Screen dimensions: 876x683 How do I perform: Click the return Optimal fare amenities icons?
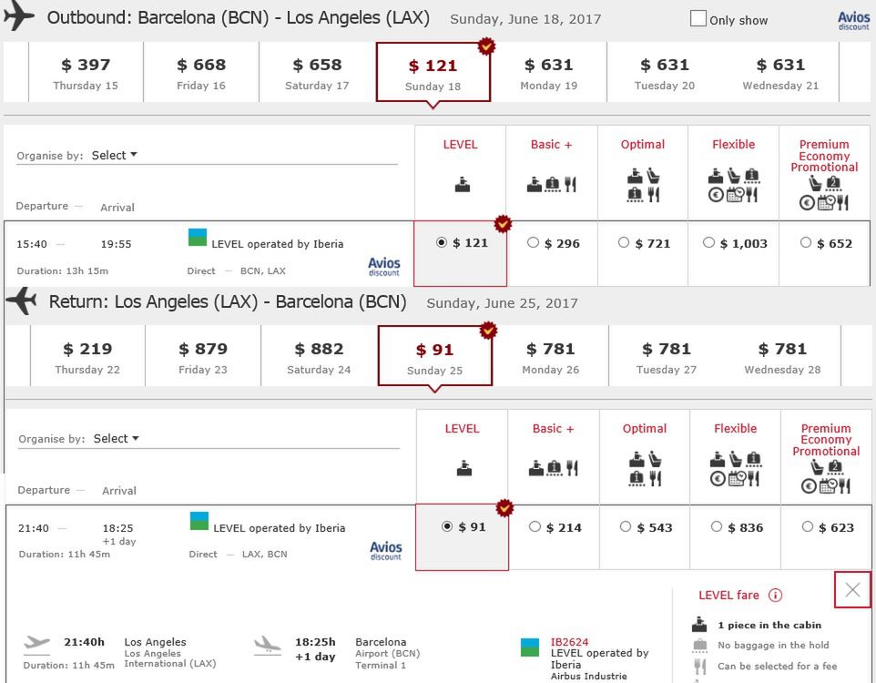(644, 469)
